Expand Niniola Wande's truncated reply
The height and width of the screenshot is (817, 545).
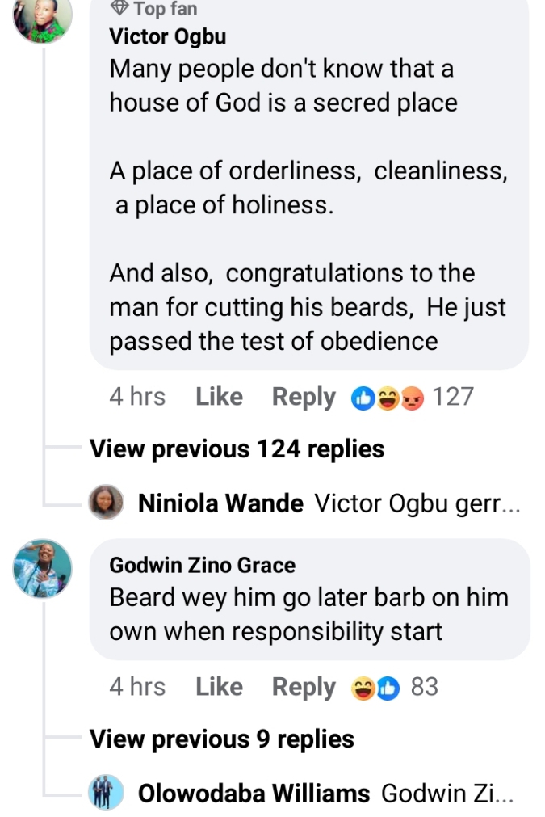pyautogui.click(x=417, y=503)
